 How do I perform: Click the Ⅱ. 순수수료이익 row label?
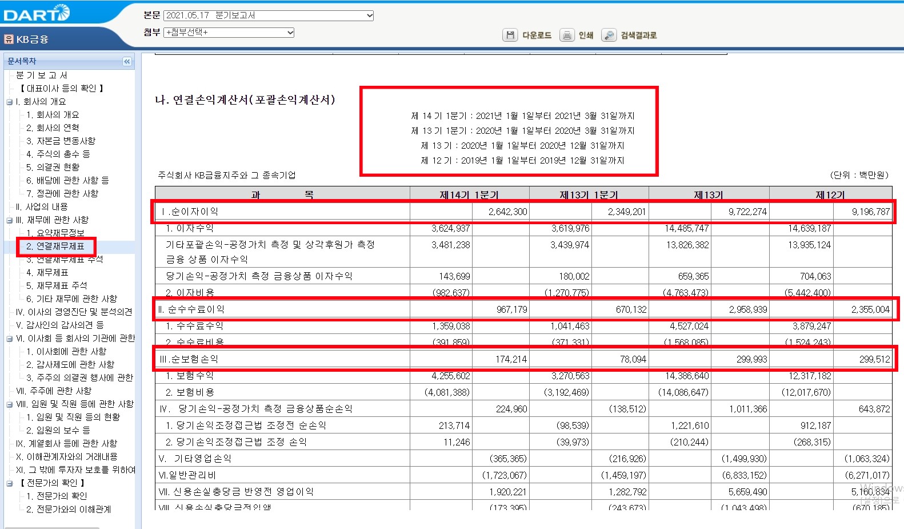pyautogui.click(x=191, y=309)
